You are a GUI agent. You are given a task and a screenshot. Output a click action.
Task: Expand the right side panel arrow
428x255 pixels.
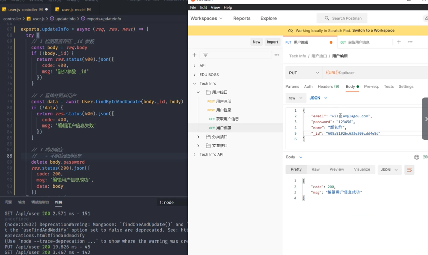[x=425, y=119]
